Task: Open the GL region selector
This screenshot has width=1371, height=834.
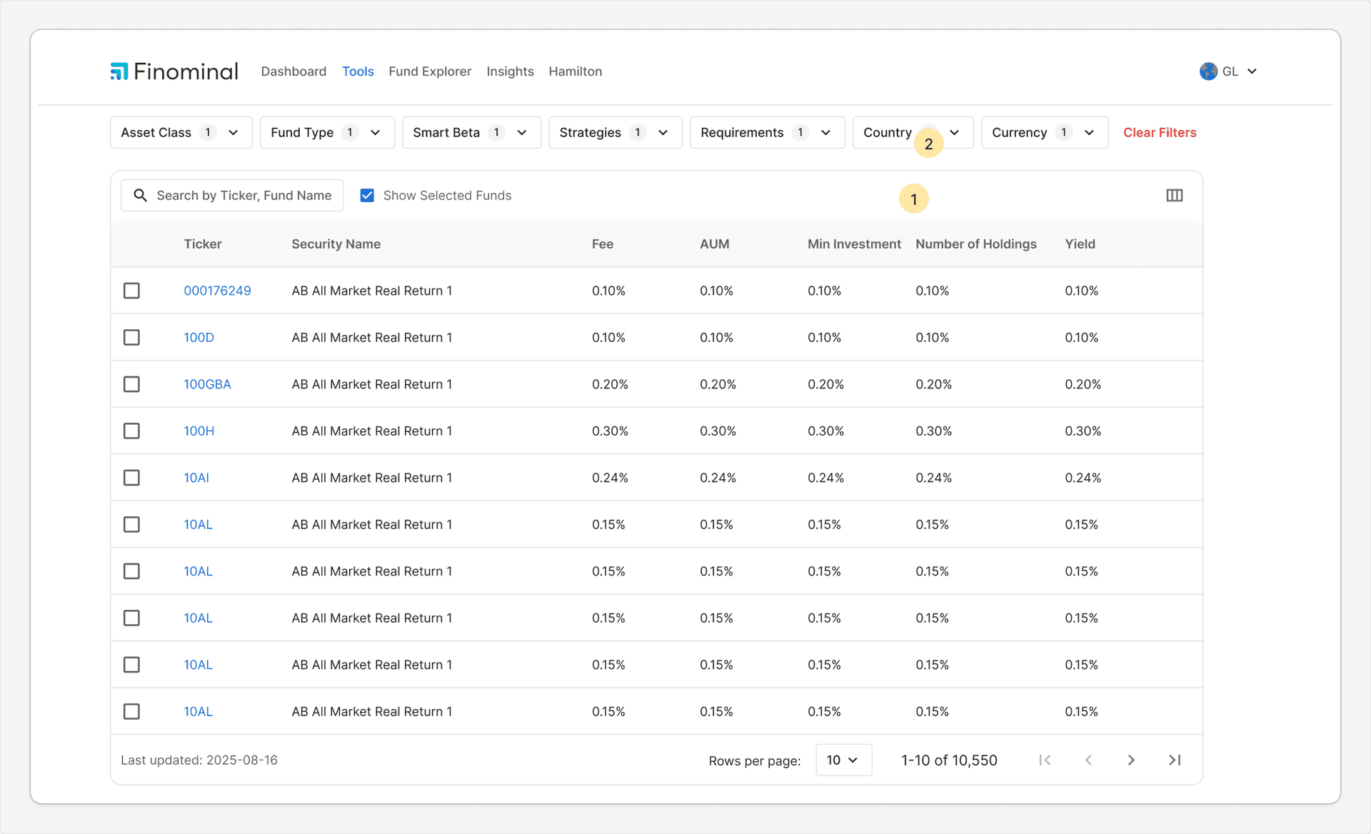Action: pyautogui.click(x=1230, y=71)
